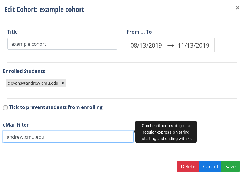The image size is (244, 175).
Task: Tick the prevent students from enrolling checkbox
Action: tap(5, 108)
